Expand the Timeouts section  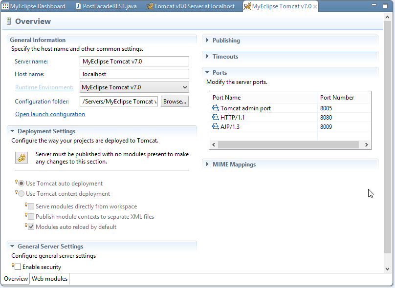[x=207, y=56]
